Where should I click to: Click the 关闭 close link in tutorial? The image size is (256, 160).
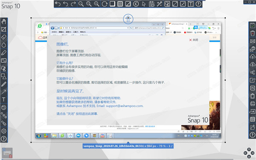click(x=194, y=40)
